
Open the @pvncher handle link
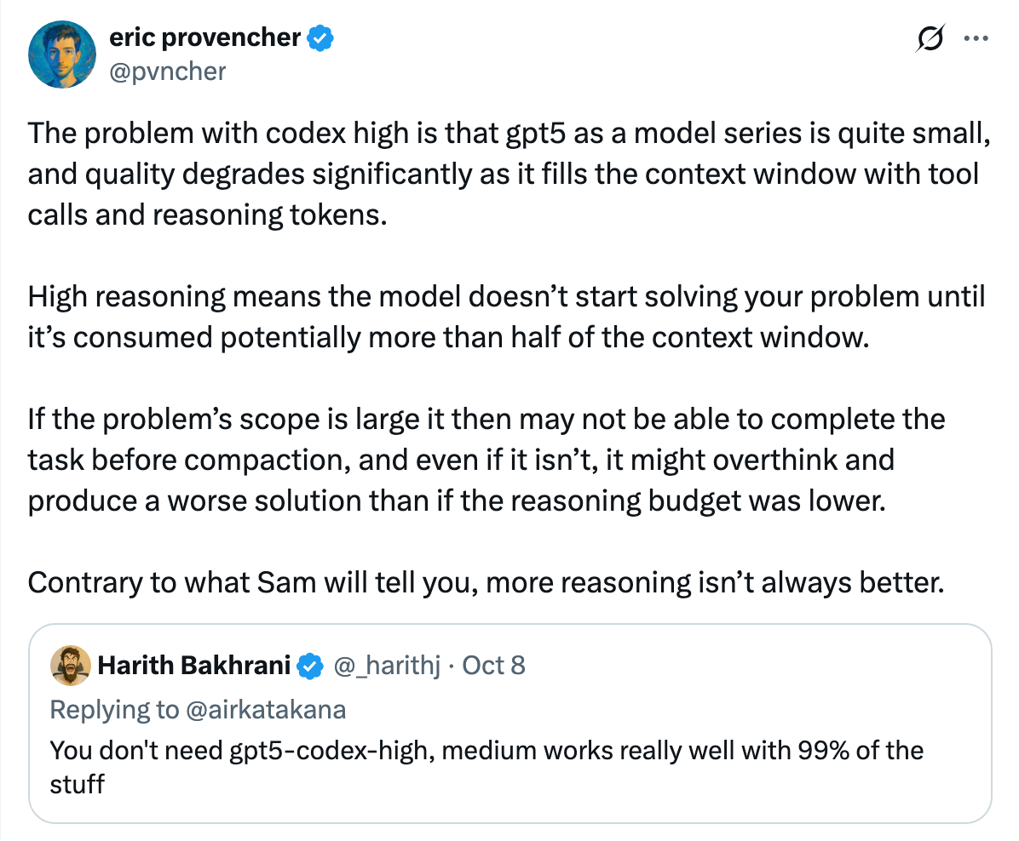(x=168, y=71)
